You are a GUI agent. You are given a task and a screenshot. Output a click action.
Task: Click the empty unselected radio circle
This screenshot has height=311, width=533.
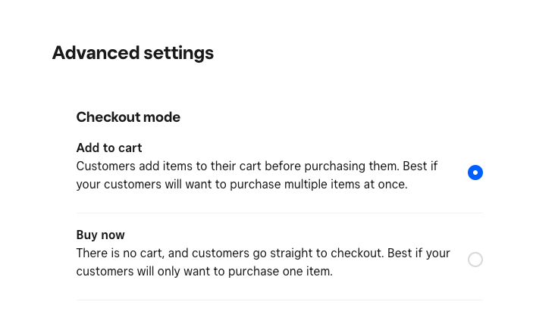475,260
